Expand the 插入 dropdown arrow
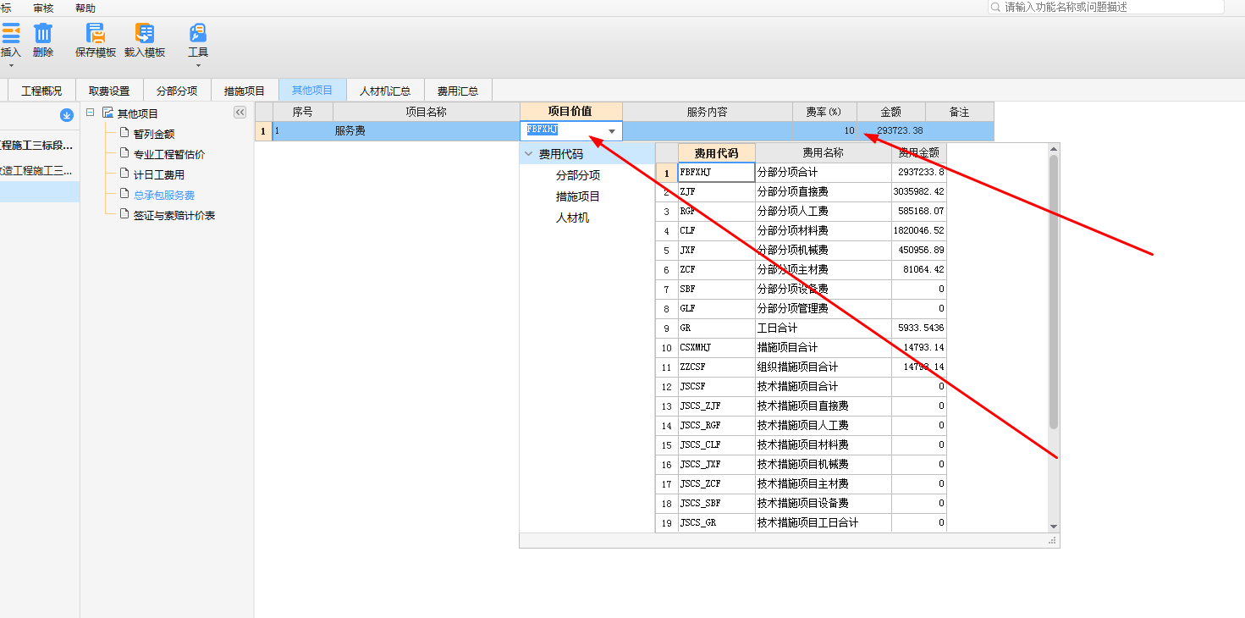1245x618 pixels. (x=11, y=66)
